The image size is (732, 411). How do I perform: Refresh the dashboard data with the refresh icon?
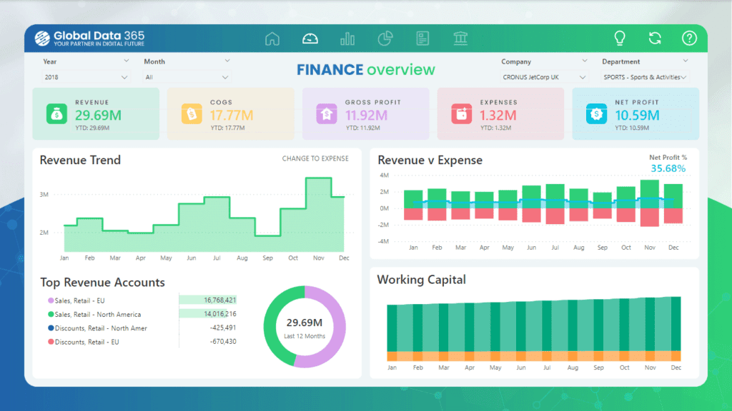coord(654,38)
